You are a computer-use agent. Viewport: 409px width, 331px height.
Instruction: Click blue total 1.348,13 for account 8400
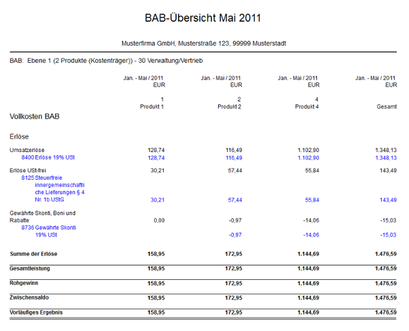386,158
